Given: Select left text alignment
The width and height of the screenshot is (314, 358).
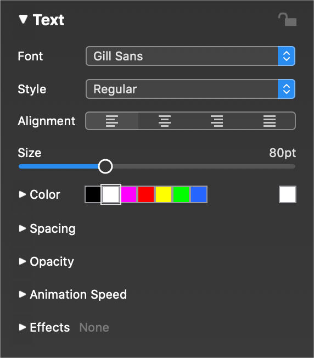Looking at the screenshot, I should (112, 121).
